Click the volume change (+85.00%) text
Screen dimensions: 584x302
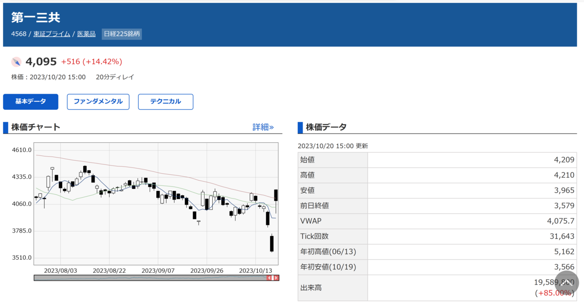(554, 293)
